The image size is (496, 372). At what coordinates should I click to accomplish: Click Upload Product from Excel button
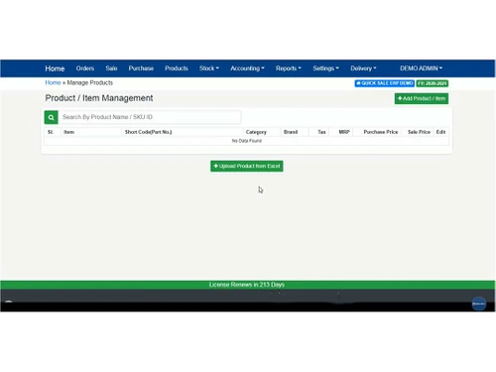[247, 166]
